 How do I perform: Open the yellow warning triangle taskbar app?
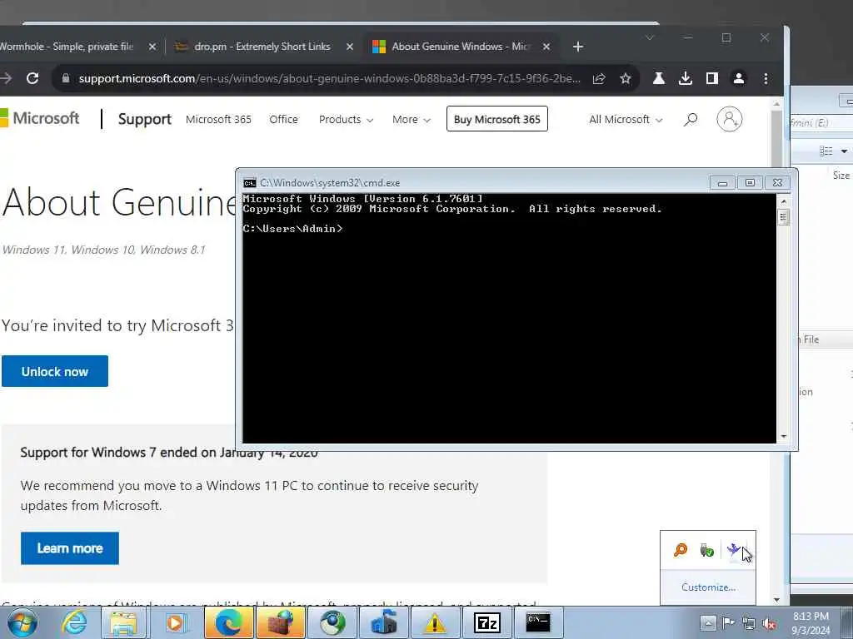(x=435, y=622)
